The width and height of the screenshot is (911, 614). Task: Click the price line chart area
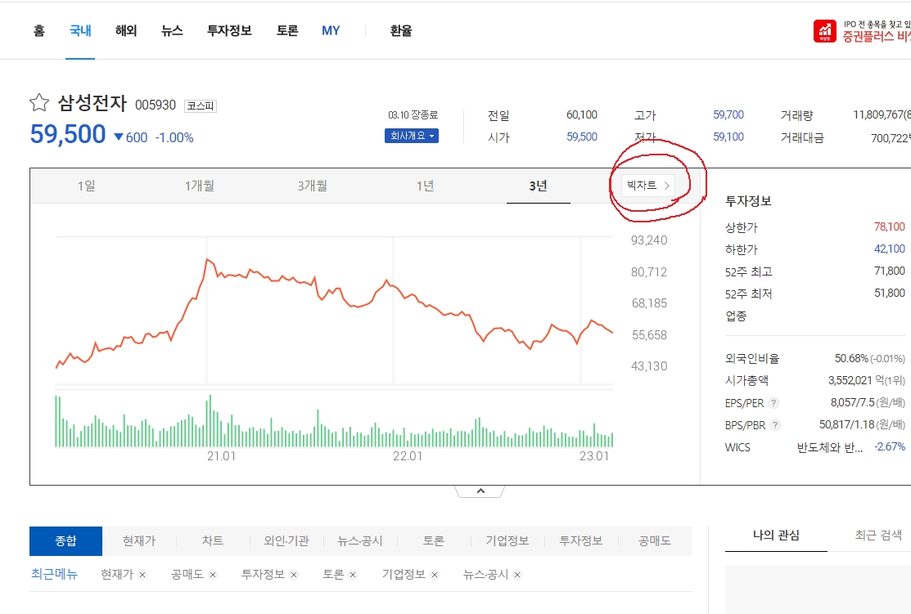click(x=334, y=311)
